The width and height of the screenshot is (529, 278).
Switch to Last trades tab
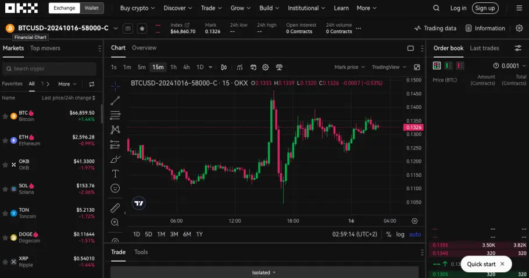484,48
